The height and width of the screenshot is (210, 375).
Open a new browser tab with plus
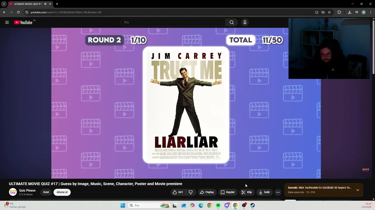point(57,4)
